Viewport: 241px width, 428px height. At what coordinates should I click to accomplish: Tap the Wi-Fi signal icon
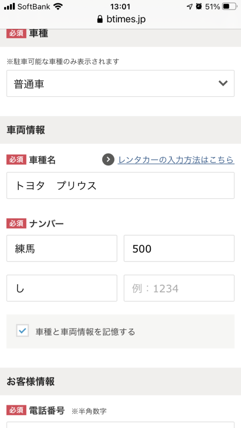pos(58,7)
